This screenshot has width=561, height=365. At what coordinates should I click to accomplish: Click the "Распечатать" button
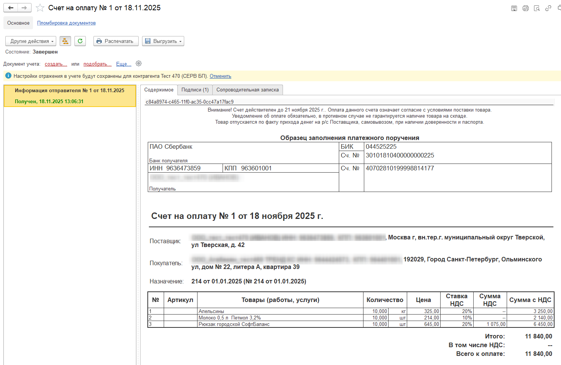click(x=115, y=41)
